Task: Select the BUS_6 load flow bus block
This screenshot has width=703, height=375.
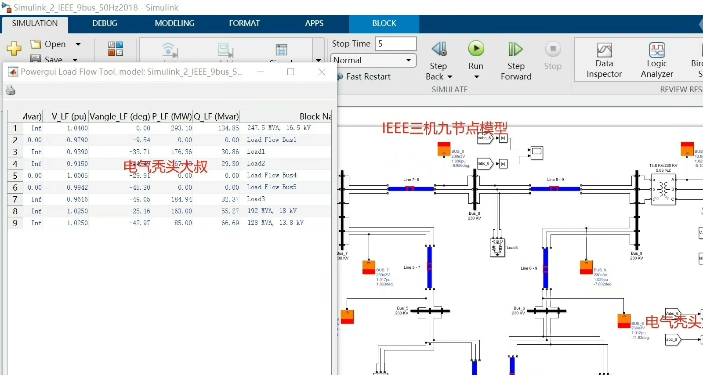Action: click(624, 321)
